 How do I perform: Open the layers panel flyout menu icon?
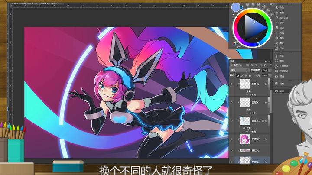tap(270, 61)
